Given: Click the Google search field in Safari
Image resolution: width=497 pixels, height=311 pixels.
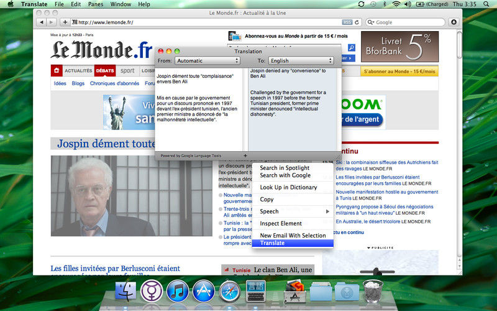Looking at the screenshot, I should tap(405, 22).
